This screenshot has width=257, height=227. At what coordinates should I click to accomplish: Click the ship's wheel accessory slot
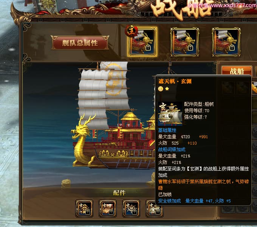pyautogui.click(x=131, y=208)
